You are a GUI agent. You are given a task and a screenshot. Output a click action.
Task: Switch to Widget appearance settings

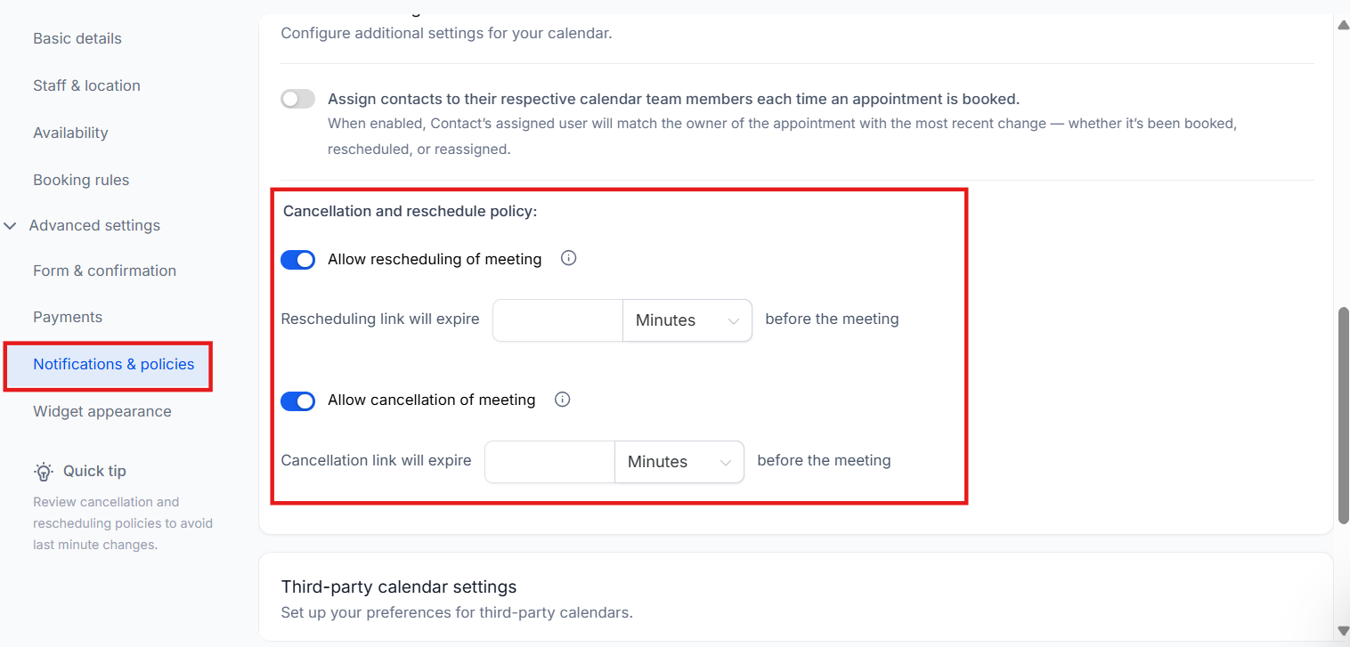coord(102,411)
